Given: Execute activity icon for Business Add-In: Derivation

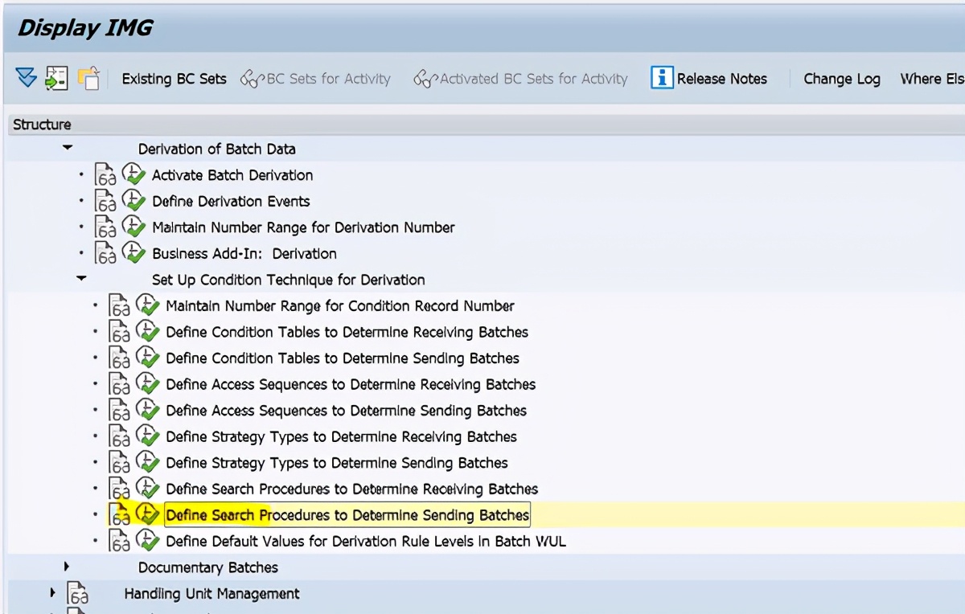Looking at the screenshot, I should tap(133, 252).
